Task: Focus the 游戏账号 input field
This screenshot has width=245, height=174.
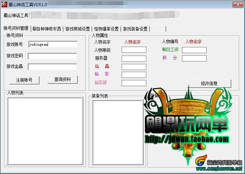Action: pos(53,44)
